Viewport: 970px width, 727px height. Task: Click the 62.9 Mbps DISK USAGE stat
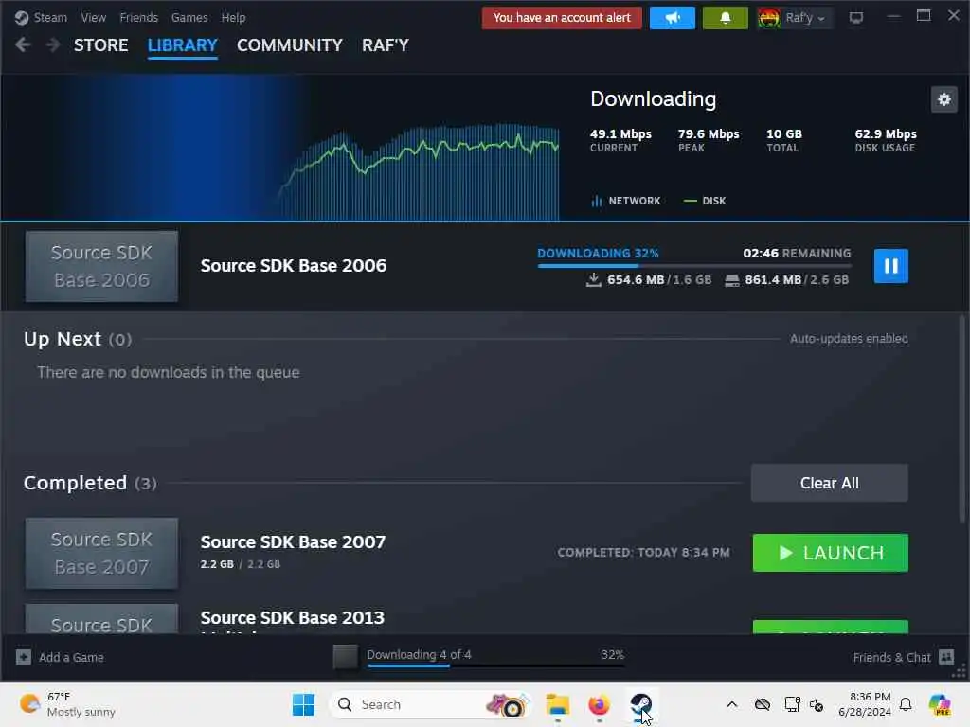(x=886, y=140)
